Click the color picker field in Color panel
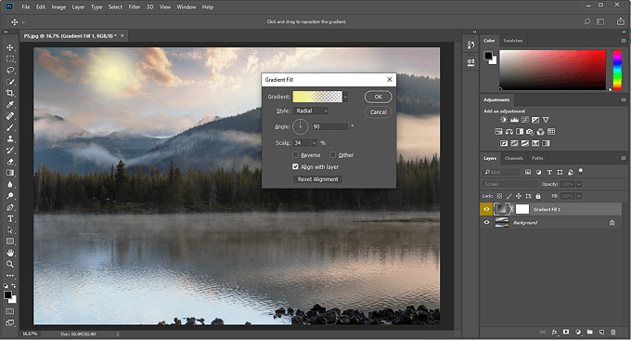The width and height of the screenshot is (631, 340). point(552,70)
